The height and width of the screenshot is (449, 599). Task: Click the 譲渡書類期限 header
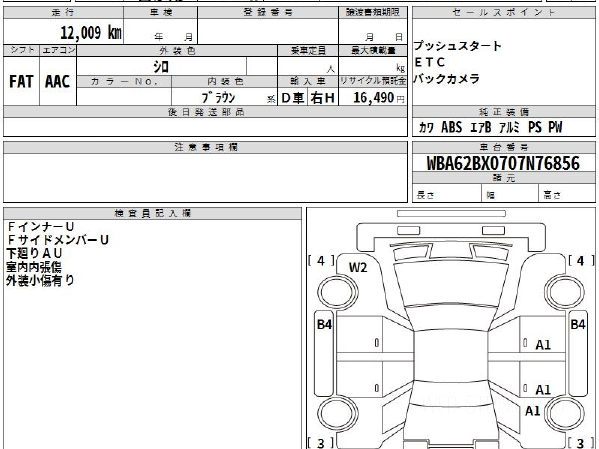[x=373, y=13]
